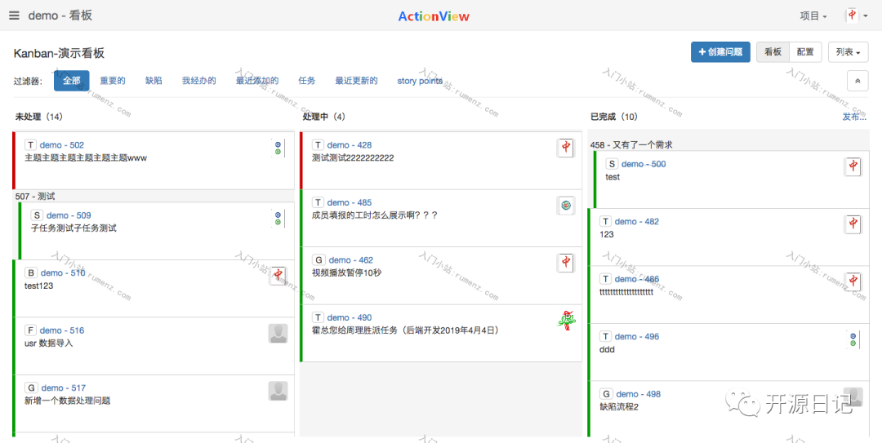Image resolution: width=882 pixels, height=443 pixels.
Task: Open issue demo - 485
Action: 350,202
